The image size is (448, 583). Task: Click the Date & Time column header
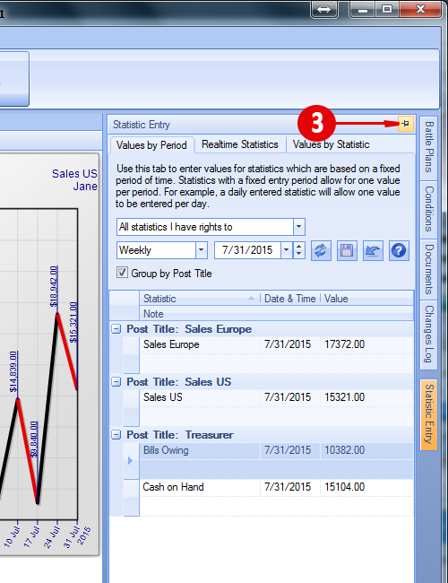tap(290, 299)
